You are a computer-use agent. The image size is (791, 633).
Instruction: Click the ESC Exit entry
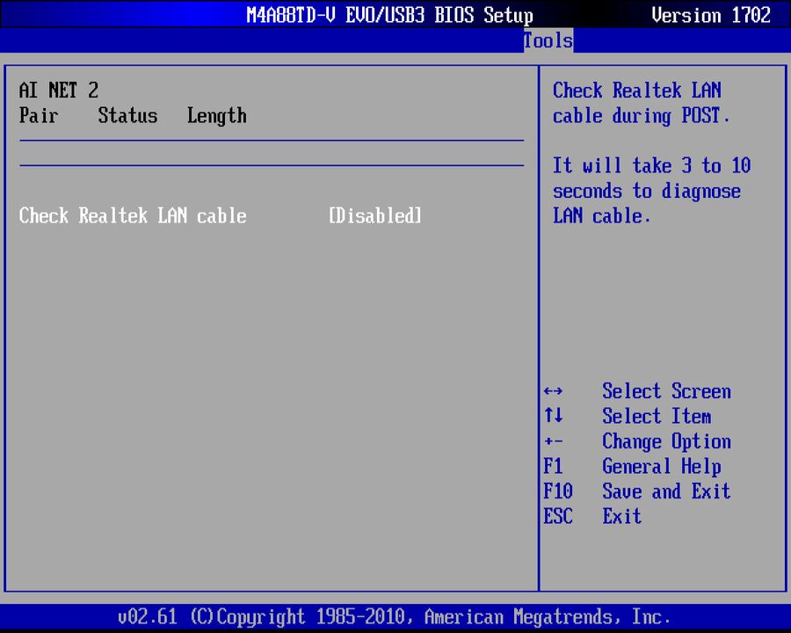coord(621,516)
